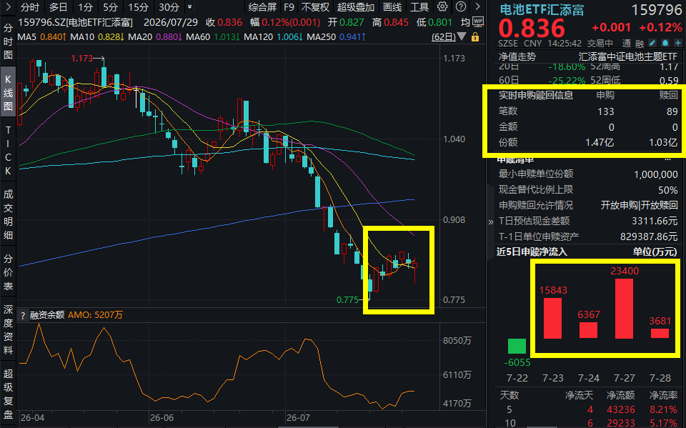The height and width of the screenshot is (428, 686).
Task: Toggle 超级叠加 overlay option
Action: tap(356, 7)
